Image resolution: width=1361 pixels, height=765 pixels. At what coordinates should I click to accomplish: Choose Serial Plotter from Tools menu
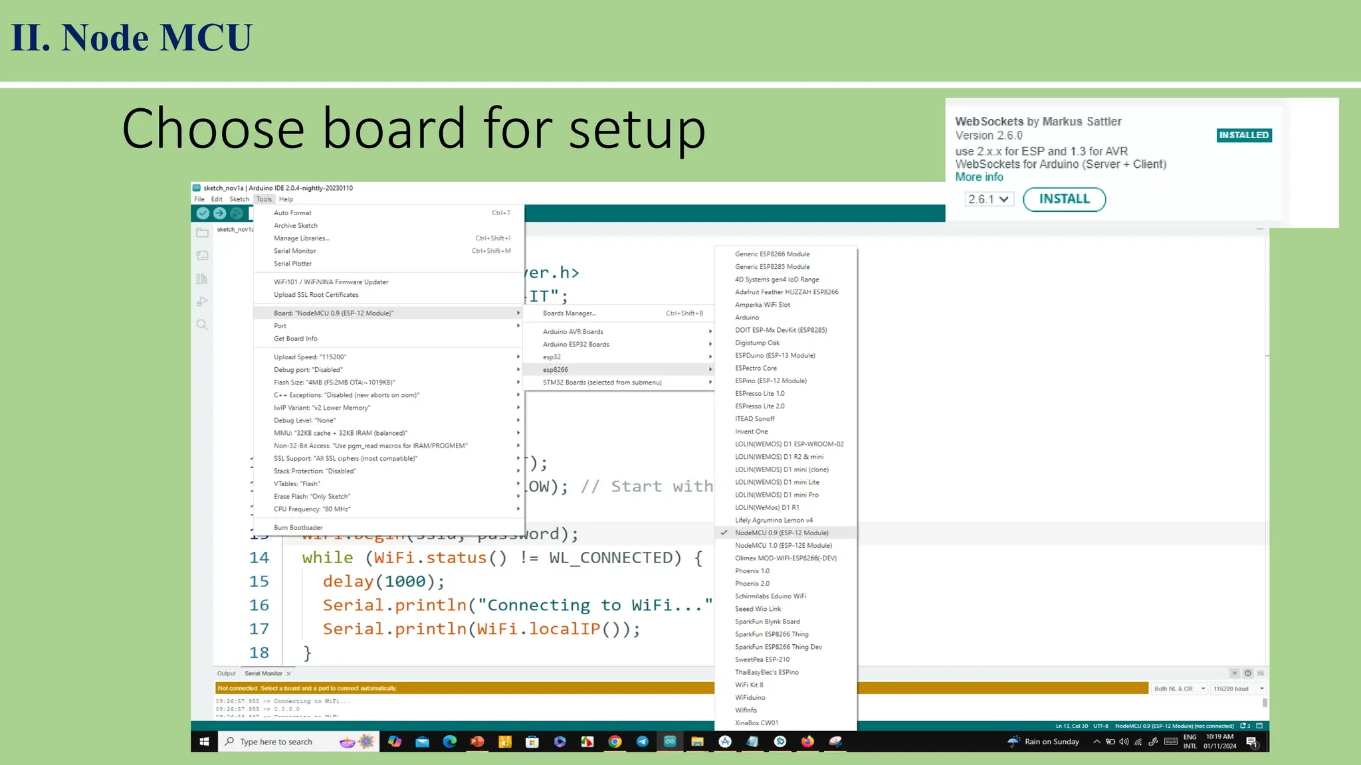point(389,264)
